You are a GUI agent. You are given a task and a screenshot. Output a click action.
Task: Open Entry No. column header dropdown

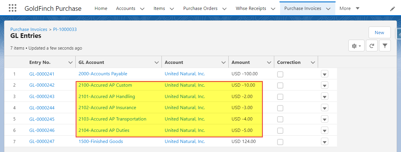70,62
